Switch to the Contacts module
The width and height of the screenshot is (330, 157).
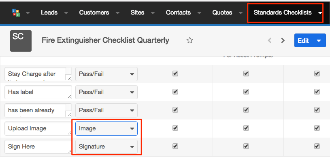point(178,13)
